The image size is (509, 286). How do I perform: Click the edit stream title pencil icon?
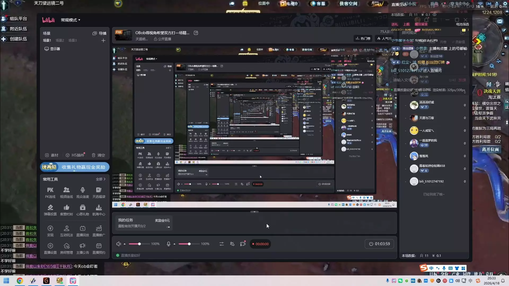point(196,33)
